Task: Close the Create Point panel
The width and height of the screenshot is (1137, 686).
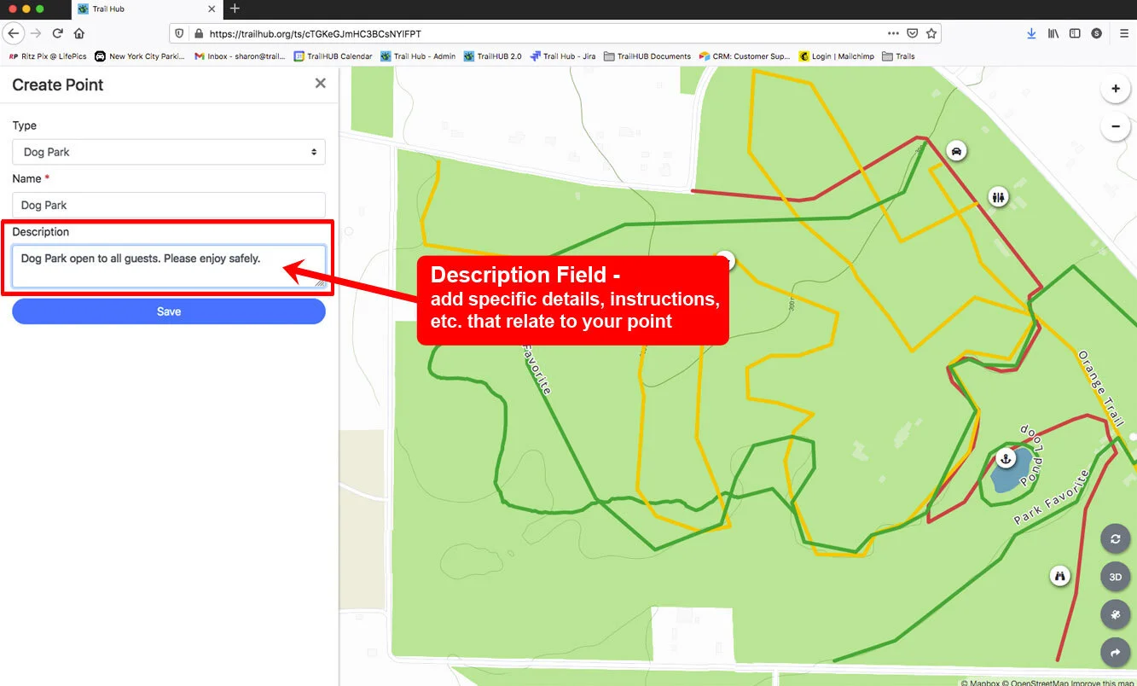Action: 320,84
